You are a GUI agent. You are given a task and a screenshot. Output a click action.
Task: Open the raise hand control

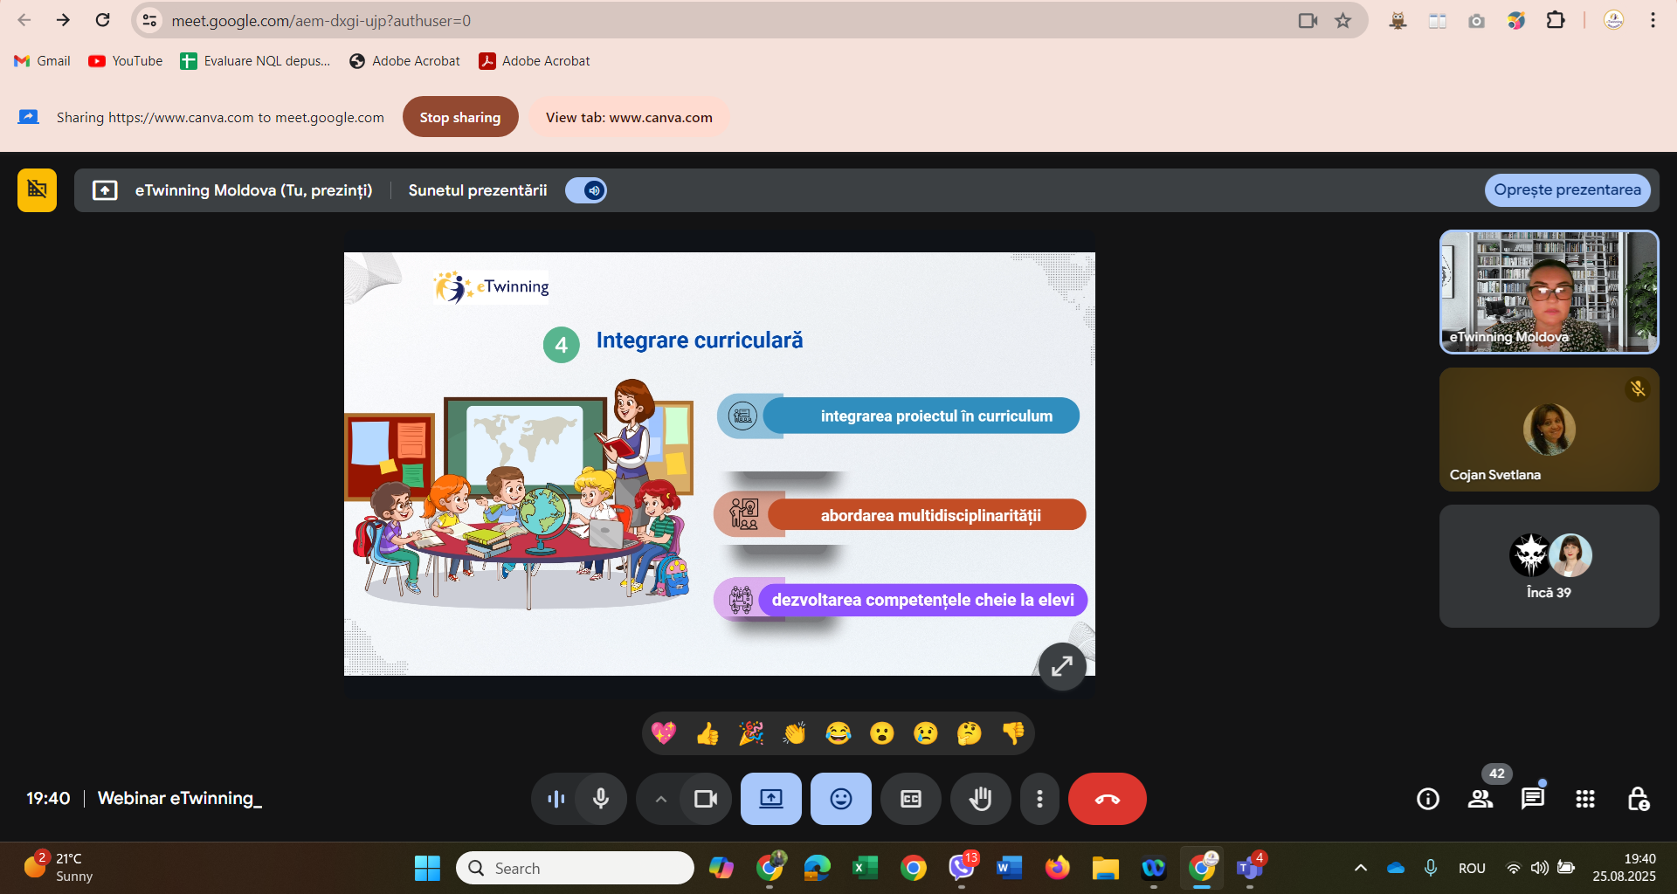(x=980, y=799)
